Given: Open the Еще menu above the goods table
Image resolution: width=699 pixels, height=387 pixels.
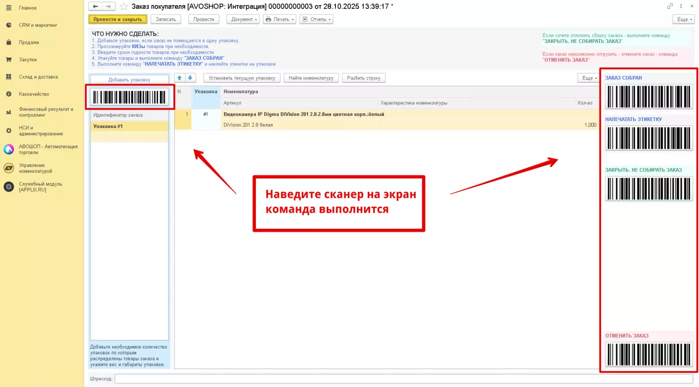Looking at the screenshot, I should click(x=589, y=78).
